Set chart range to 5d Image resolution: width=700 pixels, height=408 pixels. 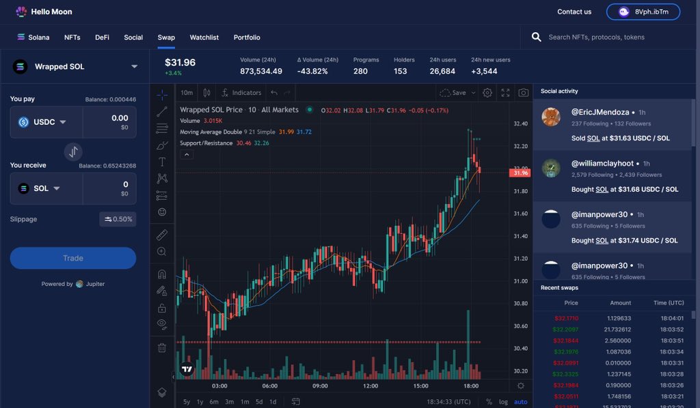[259, 402]
